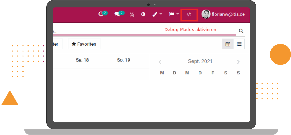Open the conversations chat bubble icon
The height and width of the screenshot is (135, 291).
point(117,14)
